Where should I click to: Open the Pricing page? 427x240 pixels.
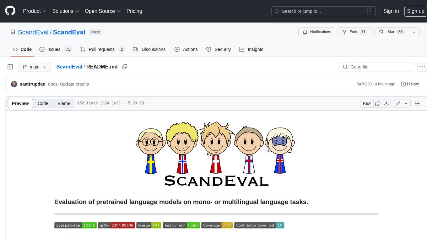click(x=134, y=11)
